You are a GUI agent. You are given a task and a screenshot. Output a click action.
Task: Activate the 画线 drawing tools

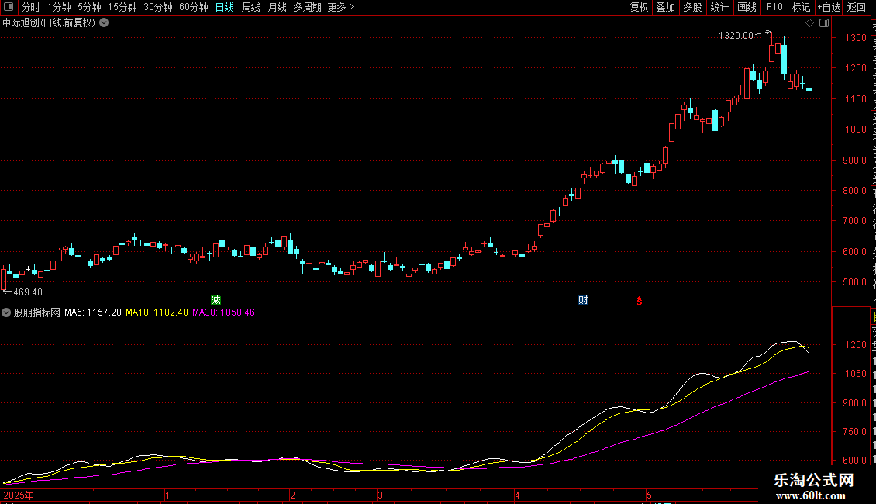pyautogui.click(x=747, y=7)
